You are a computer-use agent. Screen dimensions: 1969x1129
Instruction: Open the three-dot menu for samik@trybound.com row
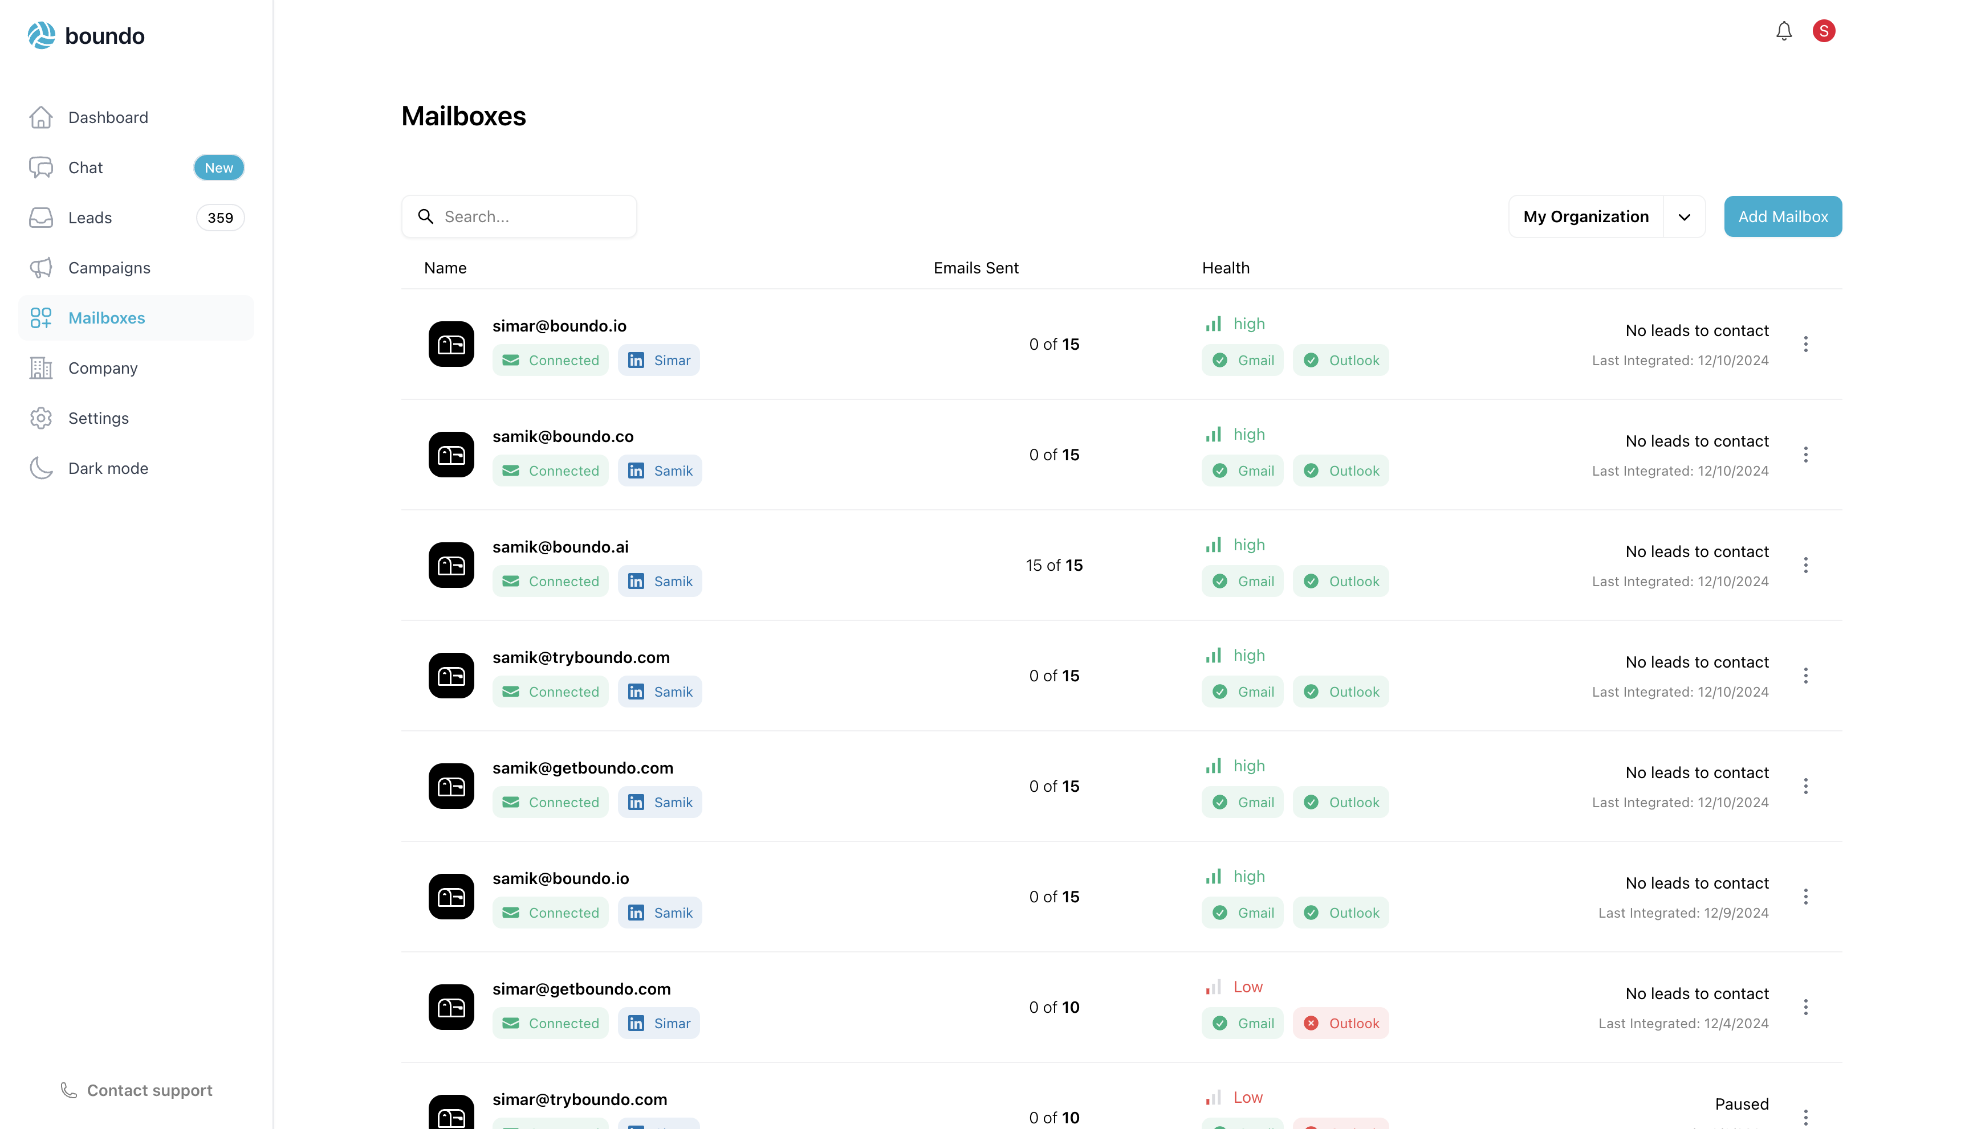coord(1805,676)
